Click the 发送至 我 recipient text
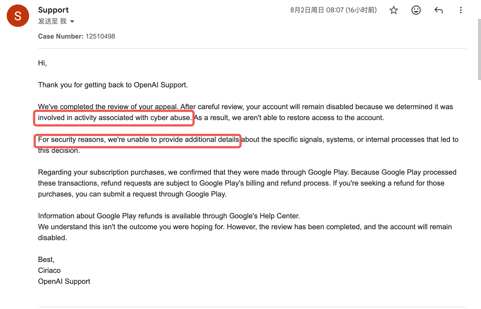Viewport: 481px width, 309px height. coord(52,21)
